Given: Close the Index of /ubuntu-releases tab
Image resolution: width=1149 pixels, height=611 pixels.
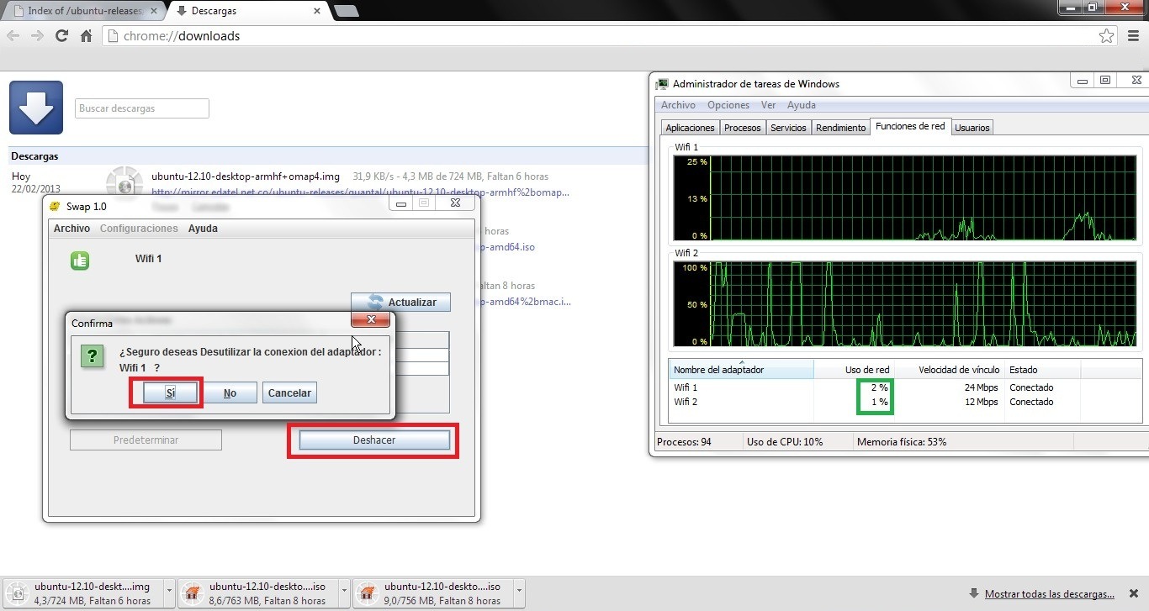Looking at the screenshot, I should pyautogui.click(x=153, y=11).
